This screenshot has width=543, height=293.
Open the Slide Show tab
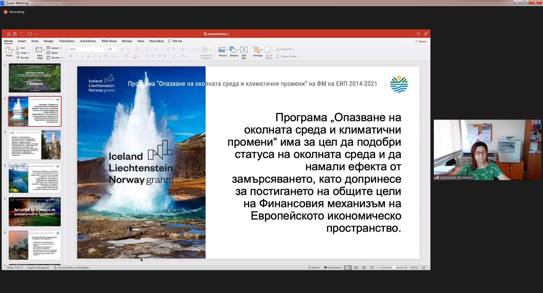pyautogui.click(x=109, y=41)
